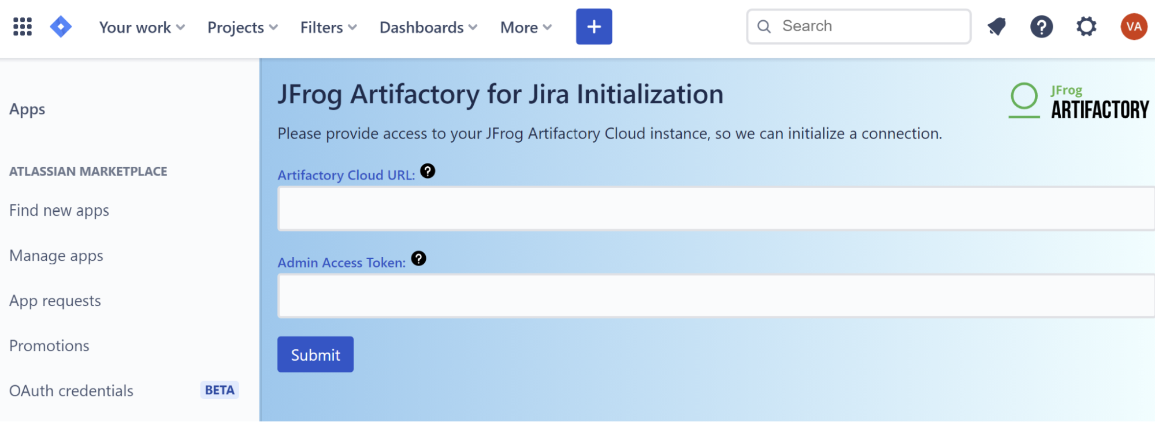Click the BETA badge
Image resolution: width=1155 pixels, height=422 pixels.
pyautogui.click(x=220, y=390)
